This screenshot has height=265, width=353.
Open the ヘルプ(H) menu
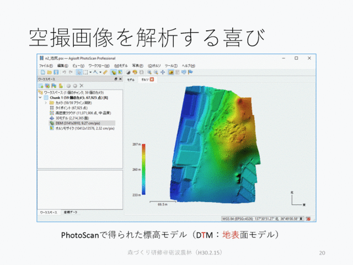tap(189, 66)
